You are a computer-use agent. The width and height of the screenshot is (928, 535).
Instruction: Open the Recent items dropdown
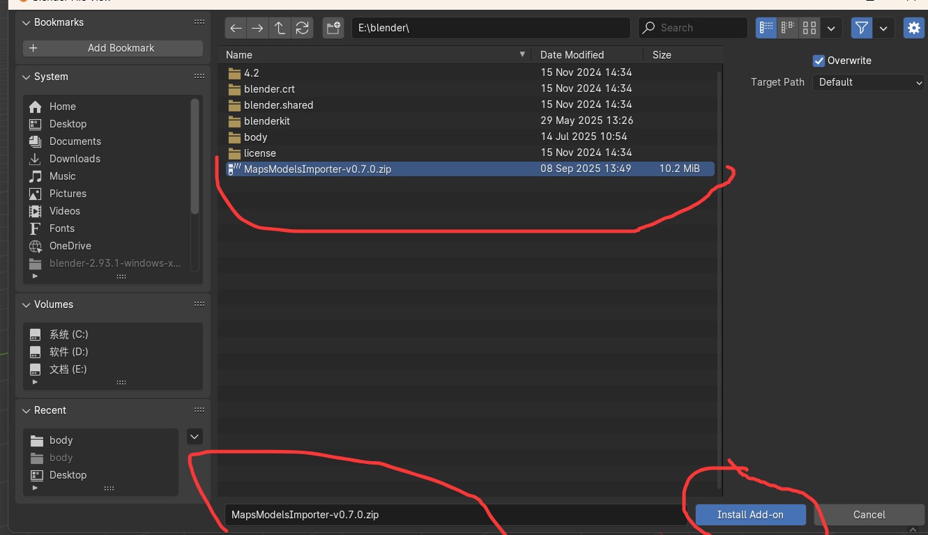[195, 436]
